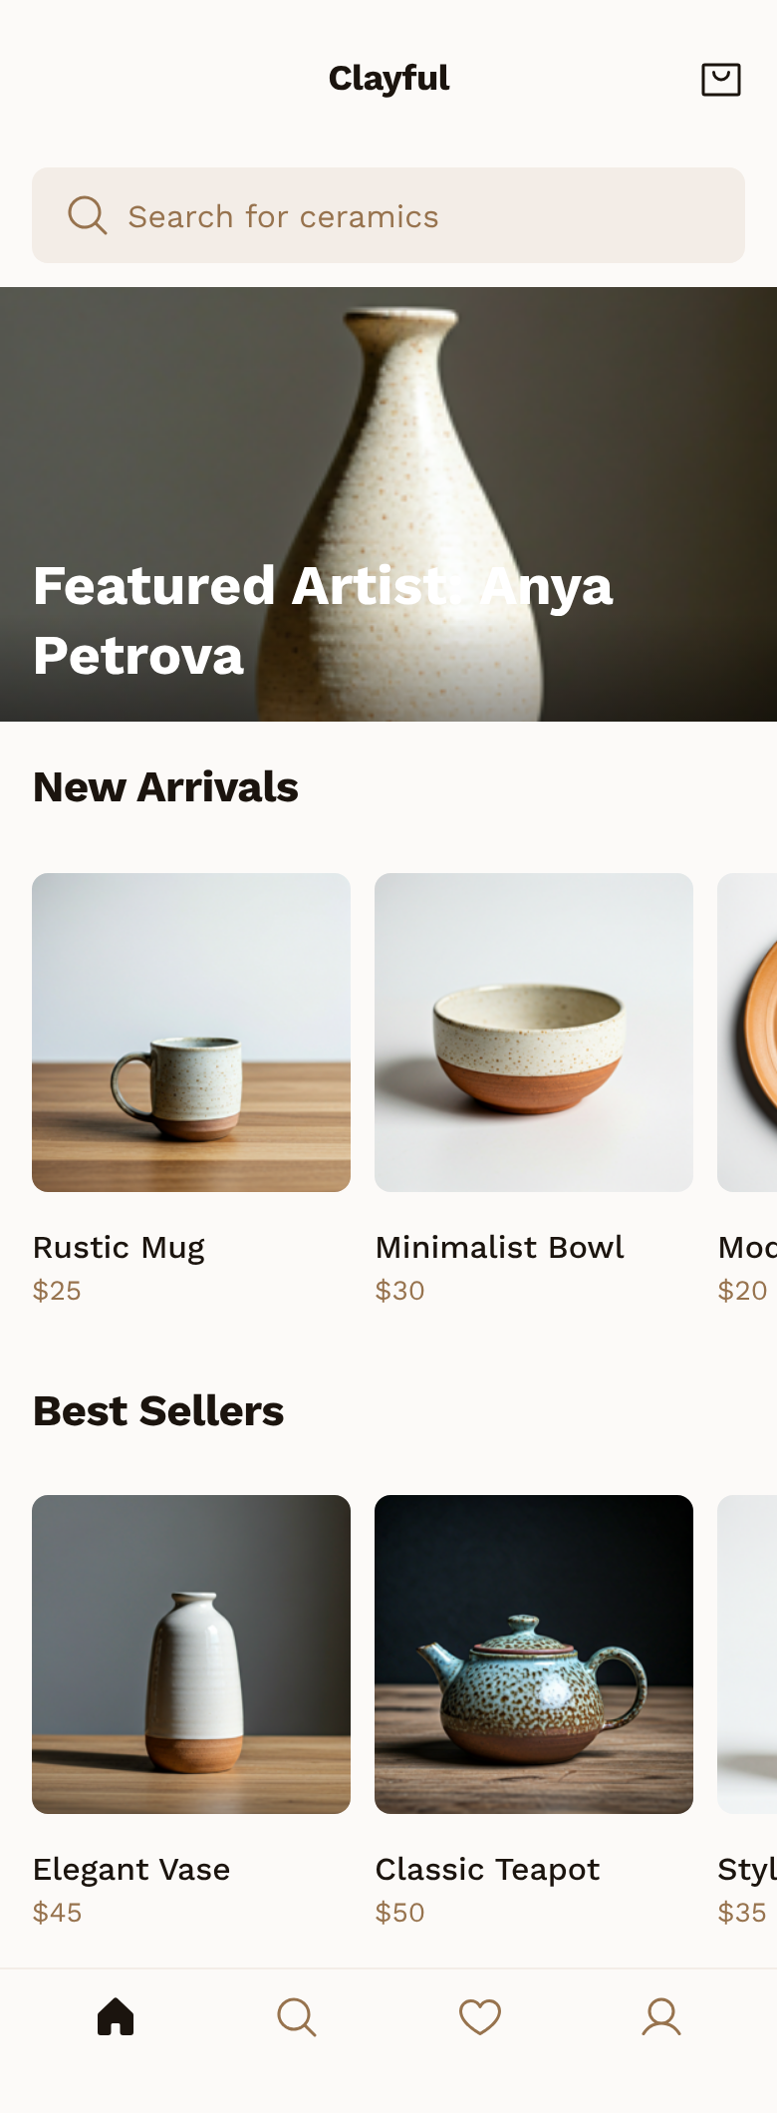Tap the Minimalist Bowl title

pos(499,1247)
